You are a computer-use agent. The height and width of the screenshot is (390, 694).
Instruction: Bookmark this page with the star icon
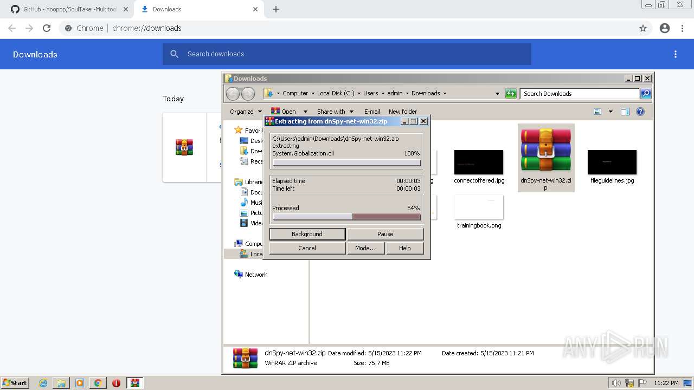click(x=643, y=28)
